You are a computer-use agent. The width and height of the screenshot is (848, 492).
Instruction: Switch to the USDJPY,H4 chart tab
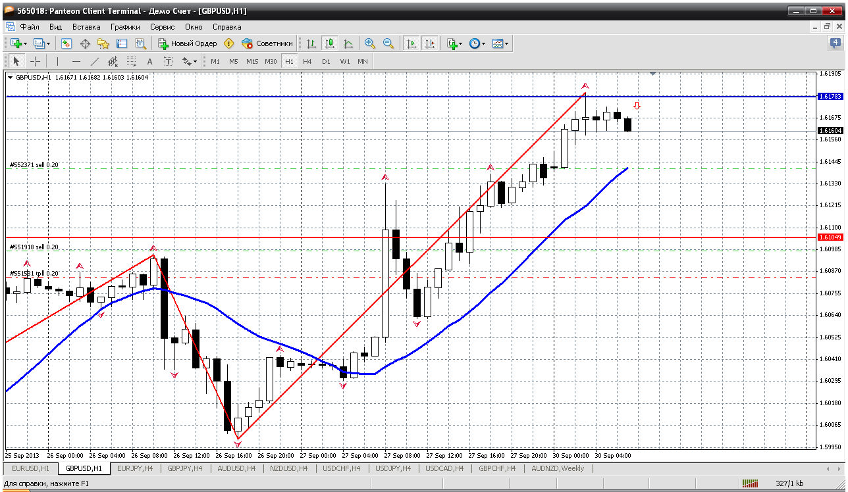click(x=392, y=469)
